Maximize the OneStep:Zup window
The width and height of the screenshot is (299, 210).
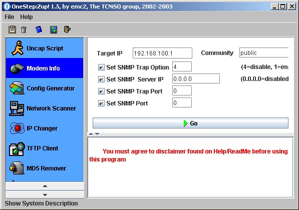tap(283, 6)
